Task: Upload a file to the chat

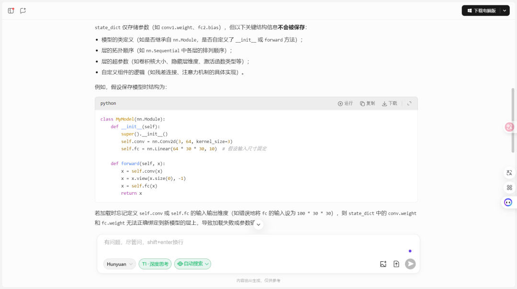Action: click(396, 264)
